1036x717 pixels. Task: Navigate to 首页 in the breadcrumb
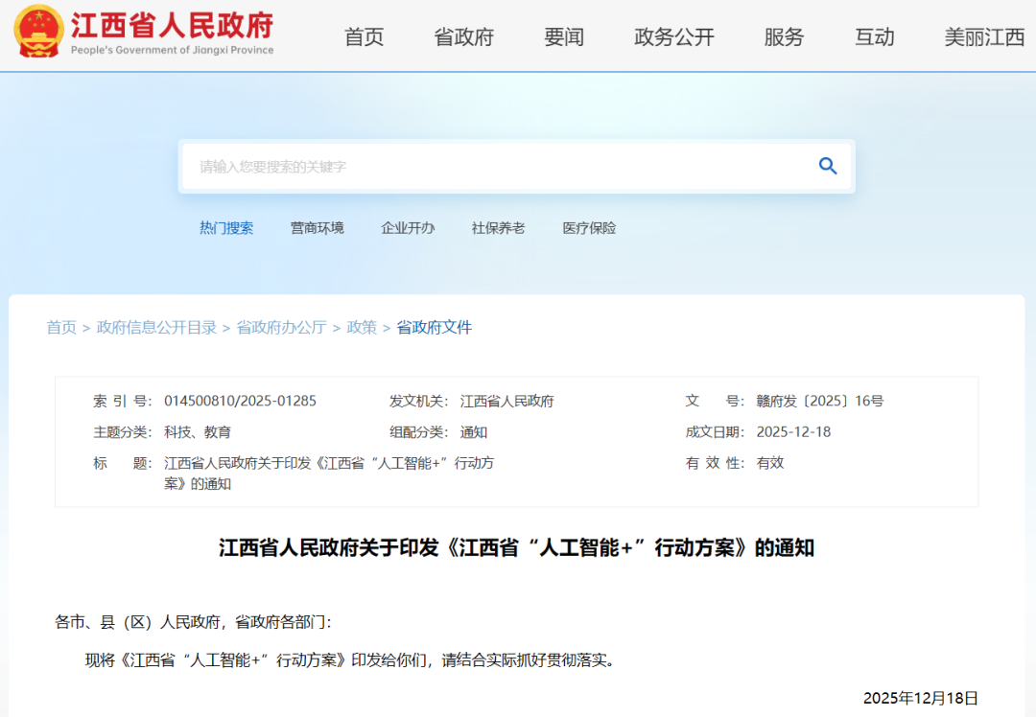(61, 327)
